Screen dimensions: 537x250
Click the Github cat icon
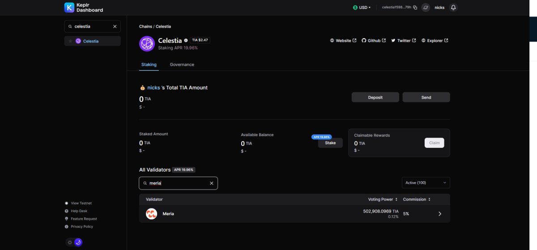pos(364,41)
